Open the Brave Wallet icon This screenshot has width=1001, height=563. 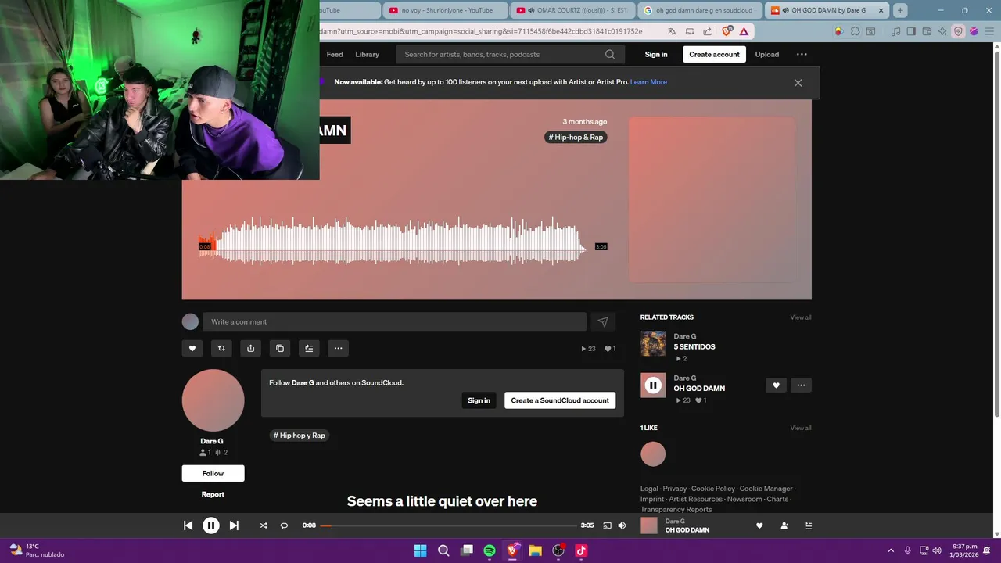pos(927,31)
